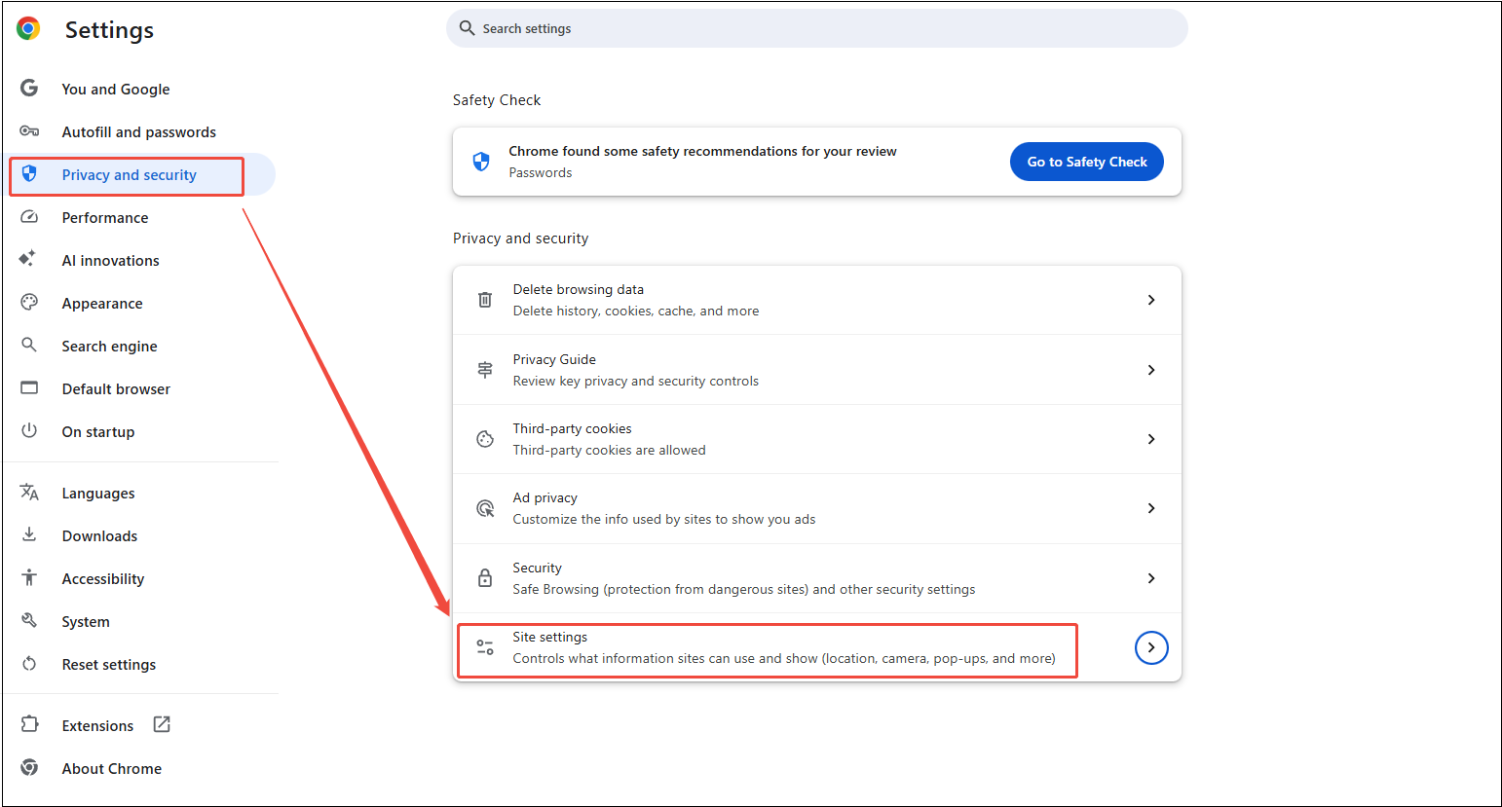Select the Security padlock icon

click(x=484, y=577)
